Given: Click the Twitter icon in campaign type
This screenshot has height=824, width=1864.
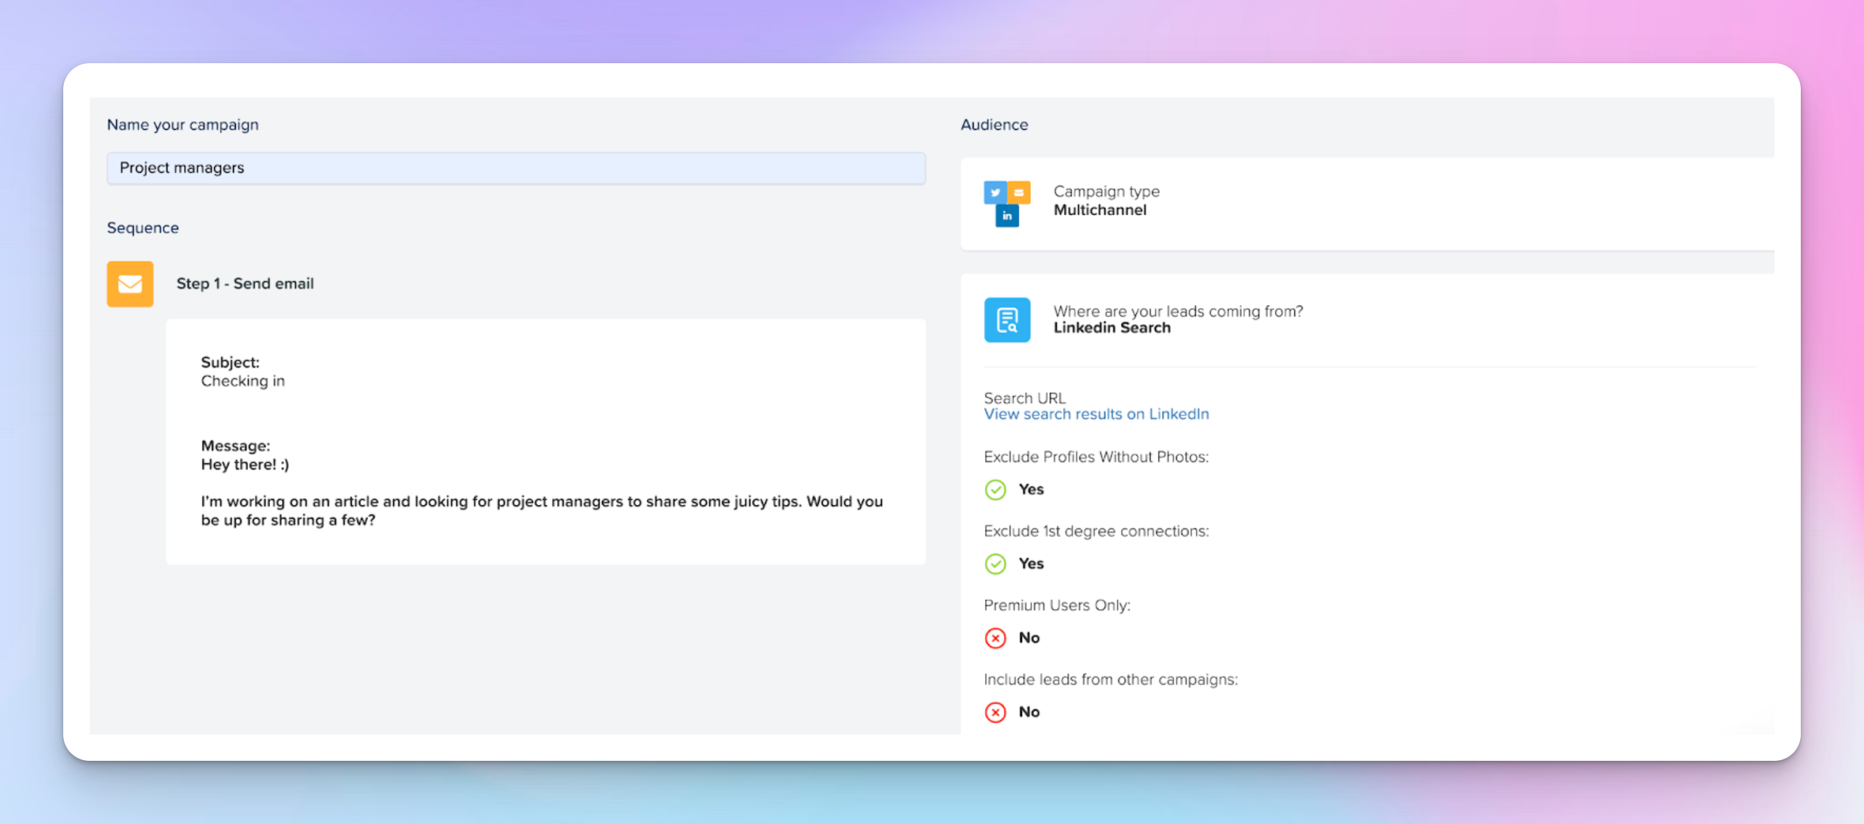Looking at the screenshot, I should click(995, 192).
